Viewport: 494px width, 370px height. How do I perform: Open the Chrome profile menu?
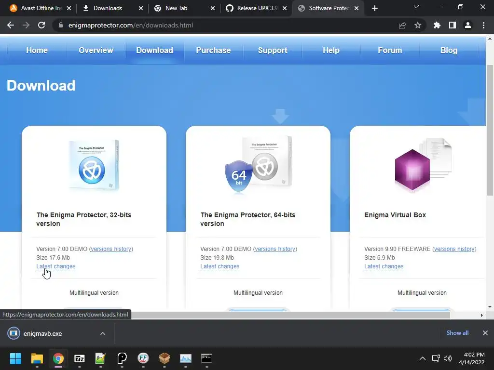467,25
